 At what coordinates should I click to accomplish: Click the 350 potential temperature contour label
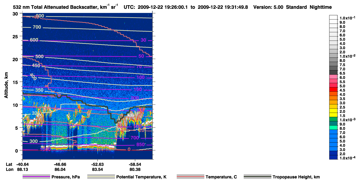[39, 90]
